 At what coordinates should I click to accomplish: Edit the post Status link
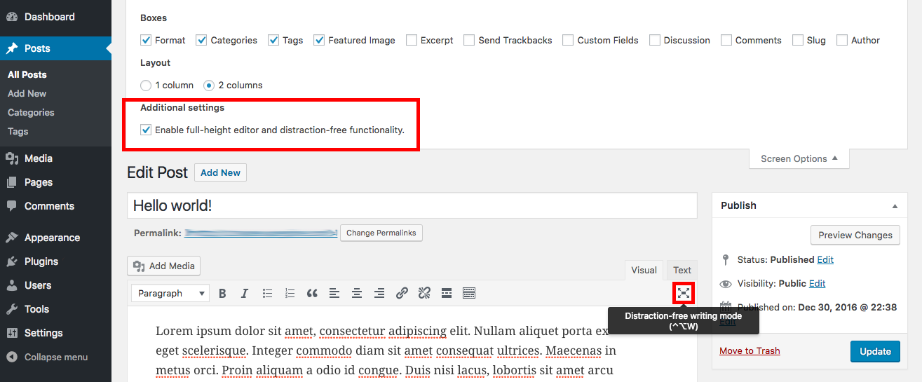click(825, 259)
